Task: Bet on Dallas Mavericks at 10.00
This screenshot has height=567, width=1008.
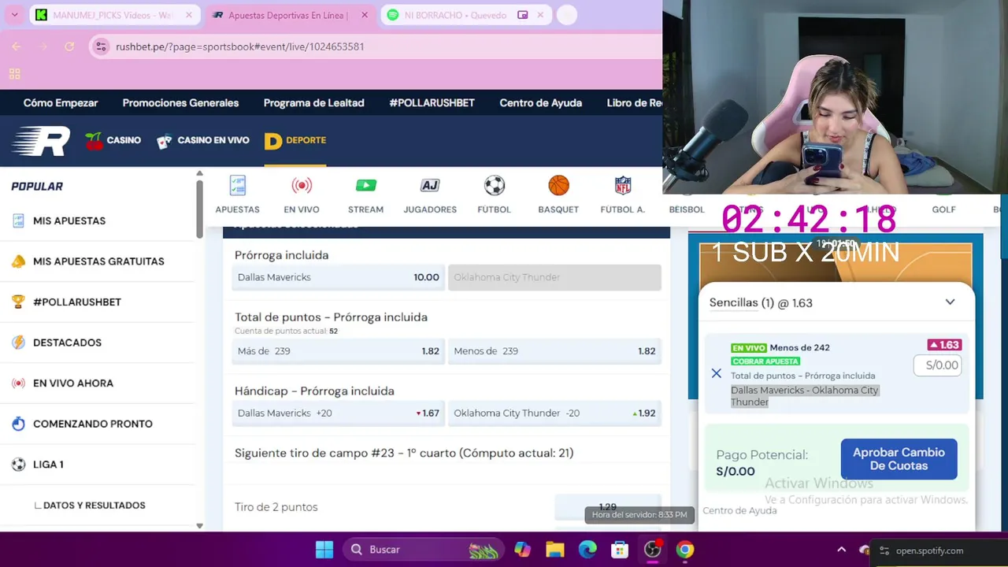Action: 338,277
